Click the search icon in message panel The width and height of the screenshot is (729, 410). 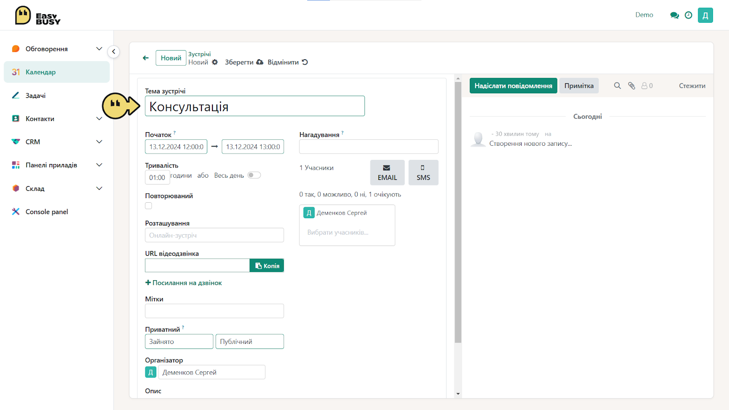617,86
